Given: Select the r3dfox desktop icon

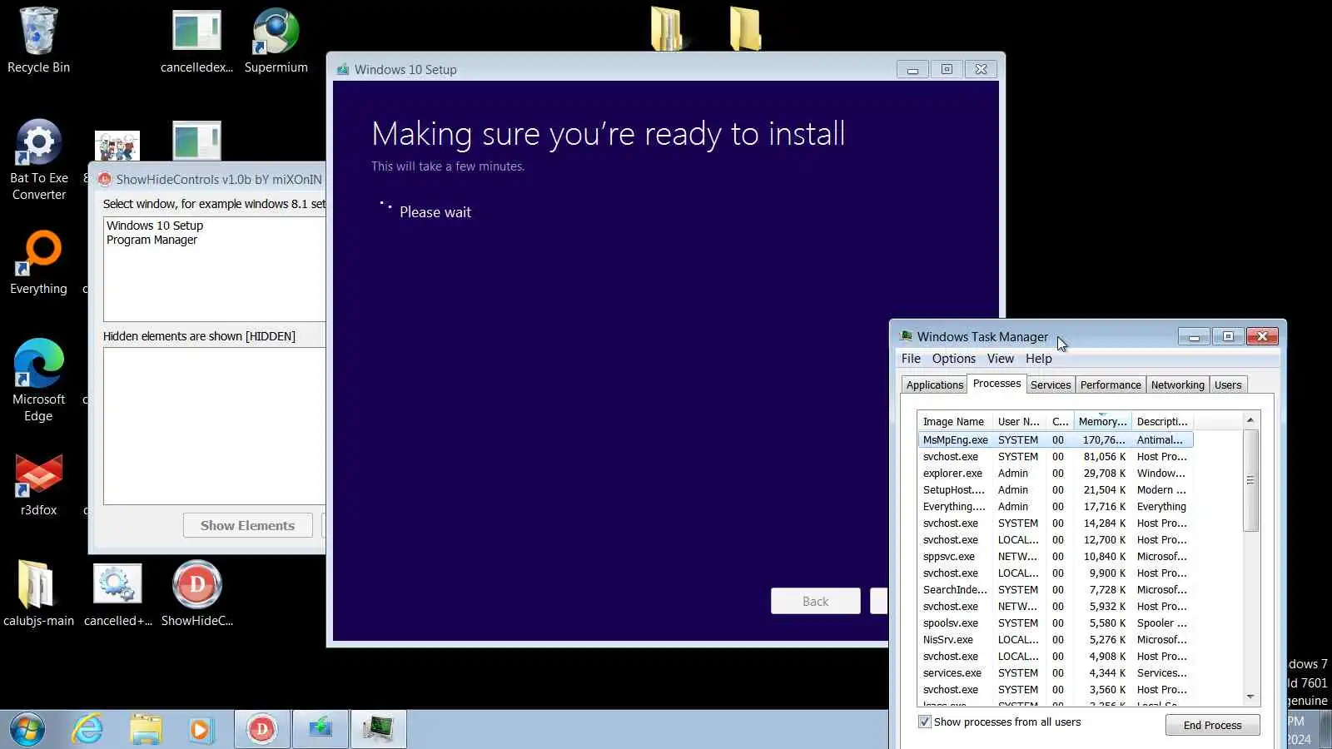Looking at the screenshot, I should 38,484.
